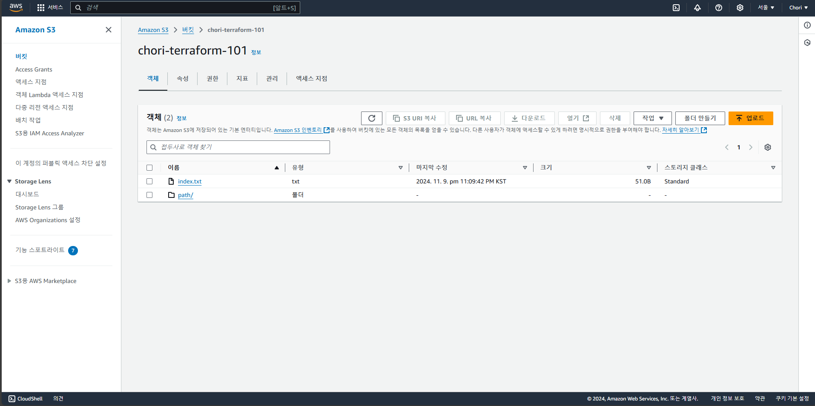Screen dimensions: 815x406
Task: Focus the top AWS 검색 search box
Action: click(x=185, y=8)
